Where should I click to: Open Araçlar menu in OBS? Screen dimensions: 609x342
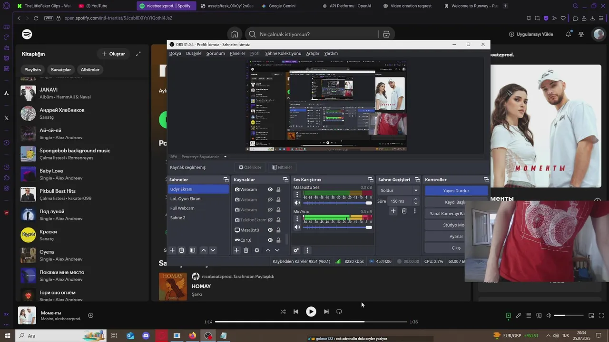(313, 53)
